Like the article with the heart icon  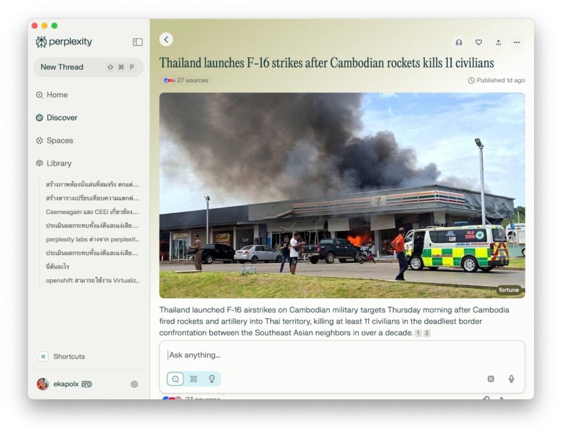coord(479,43)
